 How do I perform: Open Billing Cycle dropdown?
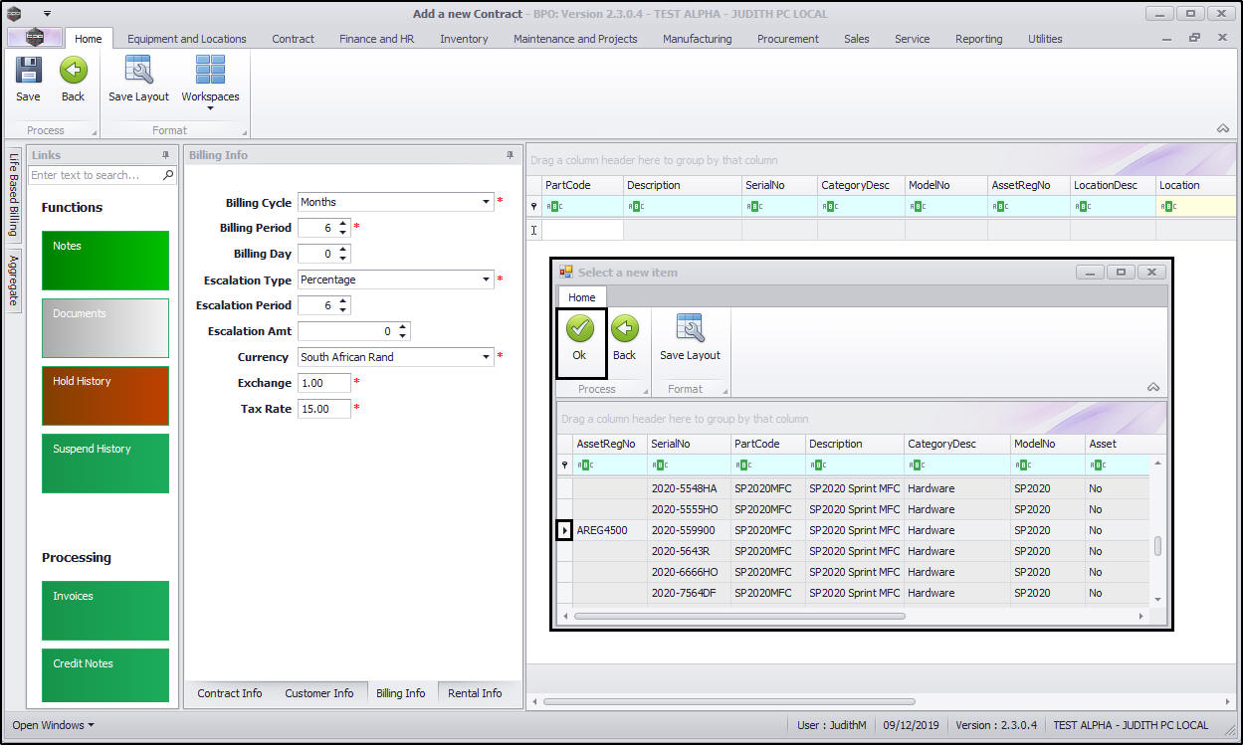(486, 202)
